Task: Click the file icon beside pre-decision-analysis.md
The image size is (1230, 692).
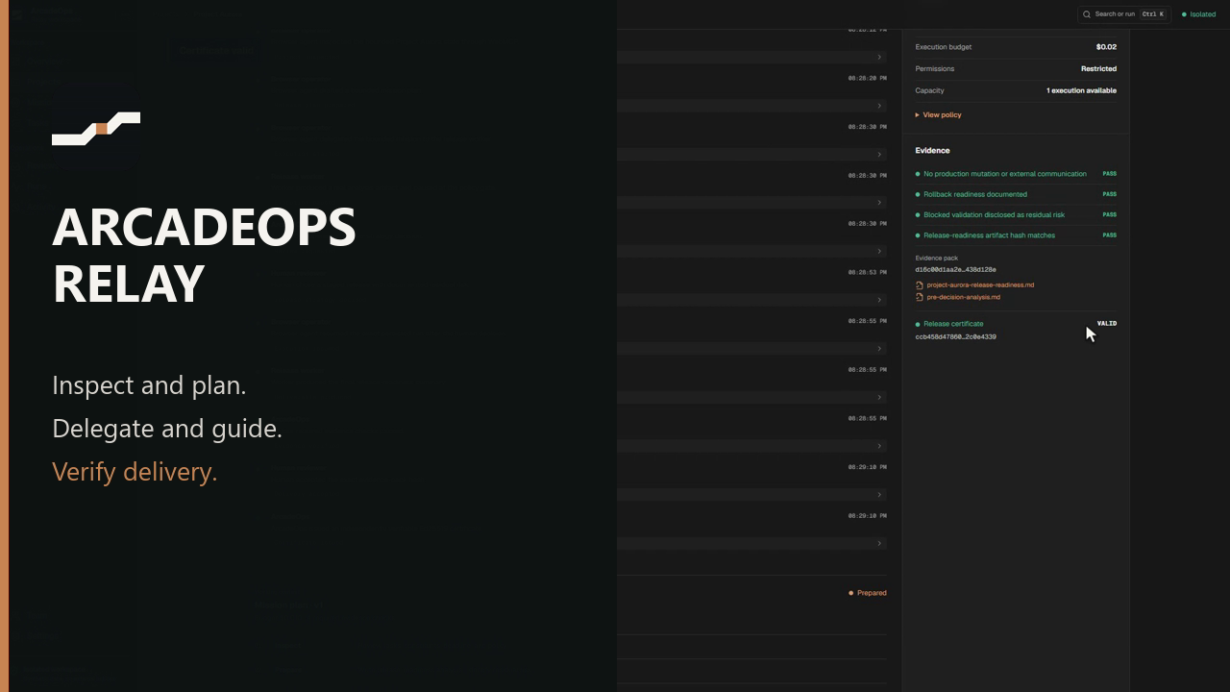Action: pos(920,297)
